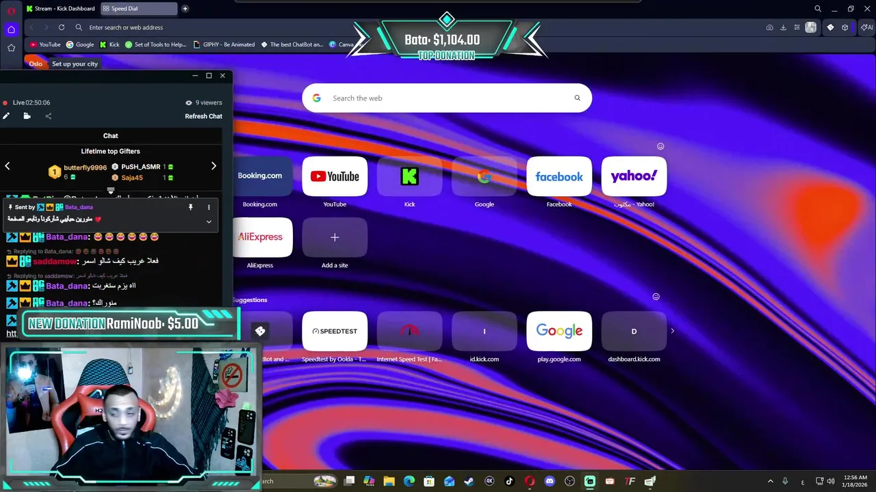Open the dashboard.kick.com suggestion tile
The width and height of the screenshot is (876, 492).
pos(634,331)
